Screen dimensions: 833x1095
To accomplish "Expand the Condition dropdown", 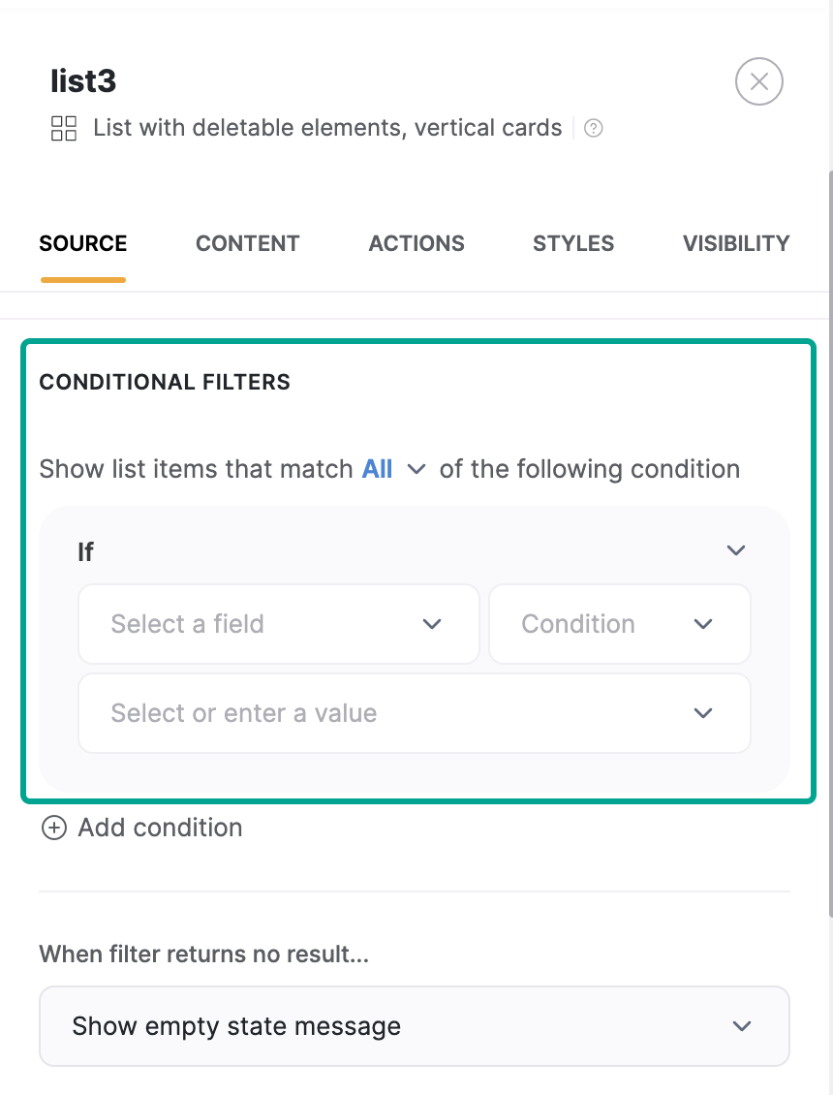I will pyautogui.click(x=620, y=624).
